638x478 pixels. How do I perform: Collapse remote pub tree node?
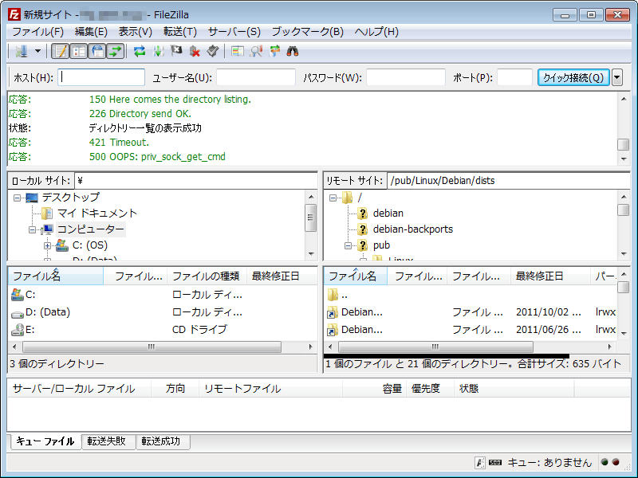348,246
